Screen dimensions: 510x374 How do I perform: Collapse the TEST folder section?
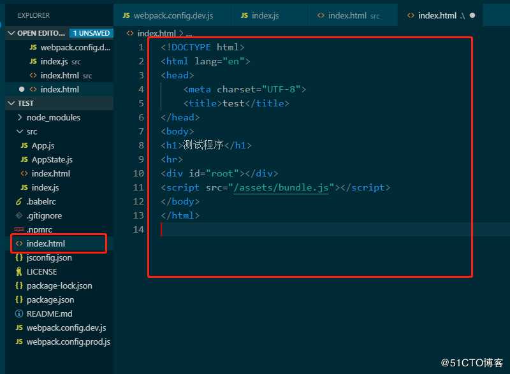point(11,103)
